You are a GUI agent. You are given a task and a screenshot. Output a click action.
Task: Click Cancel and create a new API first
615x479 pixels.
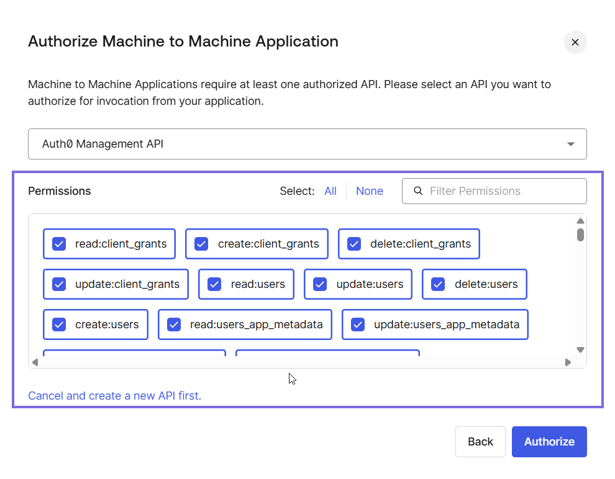(x=114, y=395)
